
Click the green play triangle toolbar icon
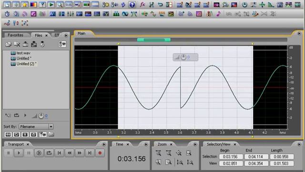coord(51,4)
